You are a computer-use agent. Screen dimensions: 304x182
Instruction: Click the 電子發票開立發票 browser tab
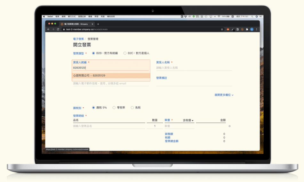tap(75, 24)
